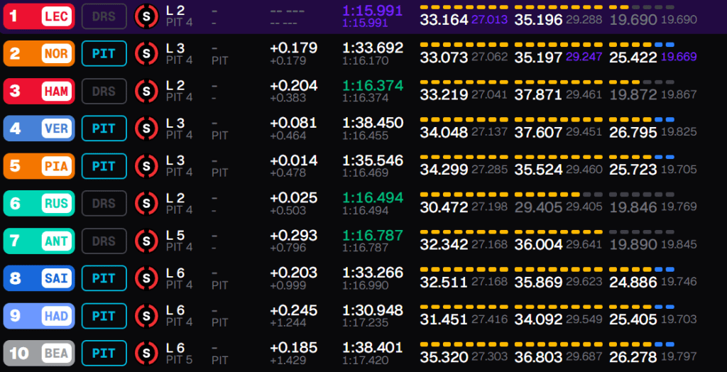Click SAI's last lap time 1:33.266
Viewport: 727px width, 372px height.
[x=373, y=273]
